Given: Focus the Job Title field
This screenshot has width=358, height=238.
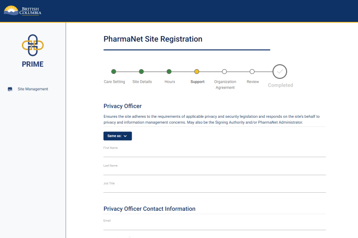Looking at the screenshot, I should tap(215, 187).
